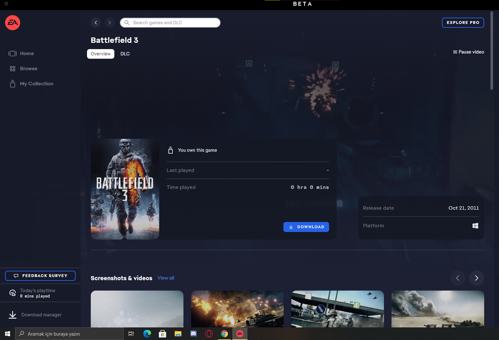Click View all screenshots and videos
499x340 pixels.
click(166, 278)
